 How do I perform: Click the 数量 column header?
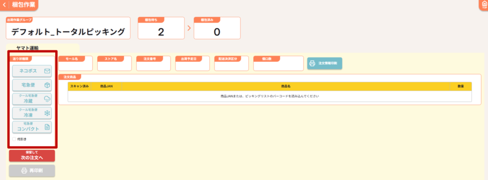(x=461, y=86)
